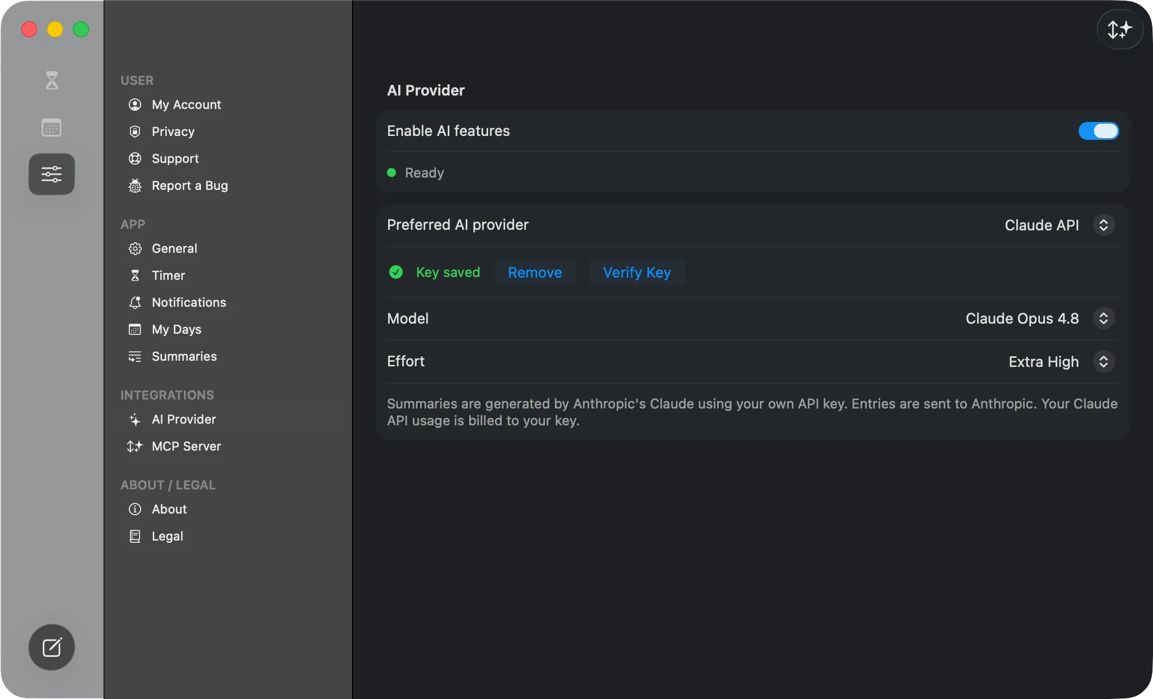Click the MCP Server icon in the settings list
The height and width of the screenshot is (699, 1153).
(x=135, y=446)
